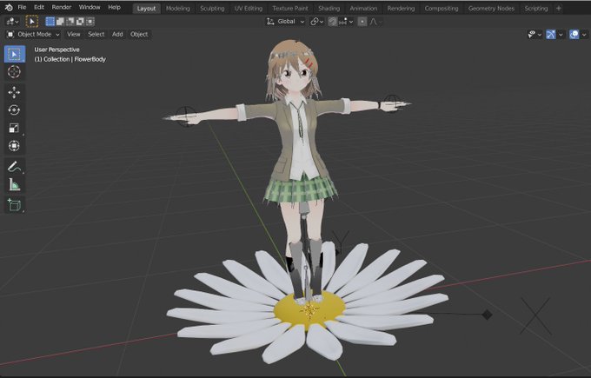This screenshot has width=591, height=378.
Task: Select the Measure tool
Action: click(14, 184)
